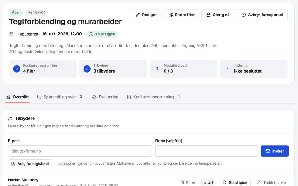The height and width of the screenshot is (186, 298).
Task: Click the padlock icon on Steng nå
Action: tap(209, 15)
